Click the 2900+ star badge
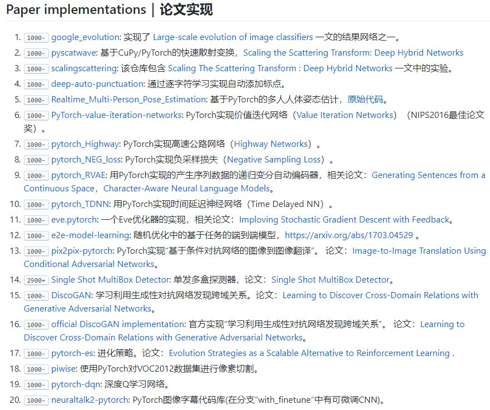 (36, 280)
